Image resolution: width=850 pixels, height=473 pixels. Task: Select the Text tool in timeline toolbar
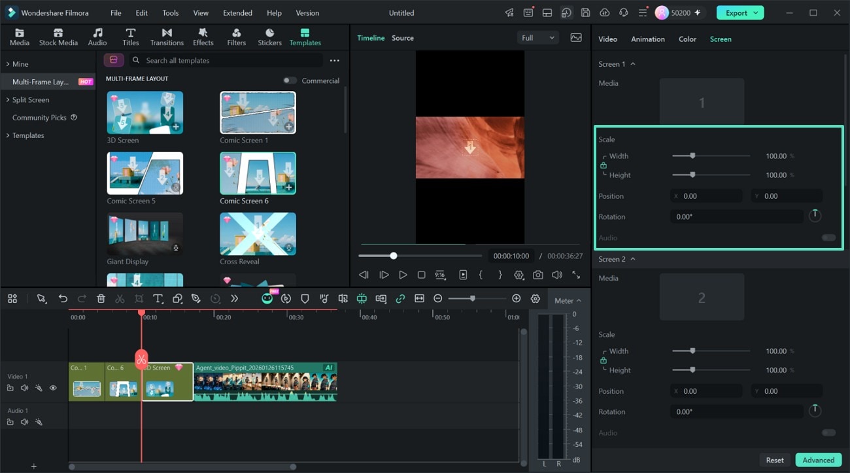pyautogui.click(x=158, y=298)
